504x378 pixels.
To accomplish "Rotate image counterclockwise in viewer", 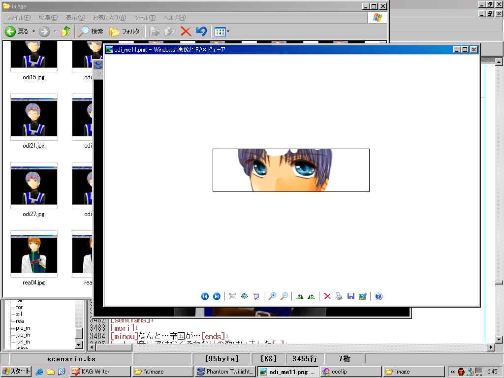I will [x=311, y=296].
